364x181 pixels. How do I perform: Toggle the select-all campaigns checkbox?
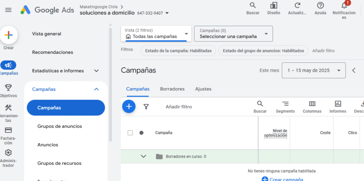130,133
